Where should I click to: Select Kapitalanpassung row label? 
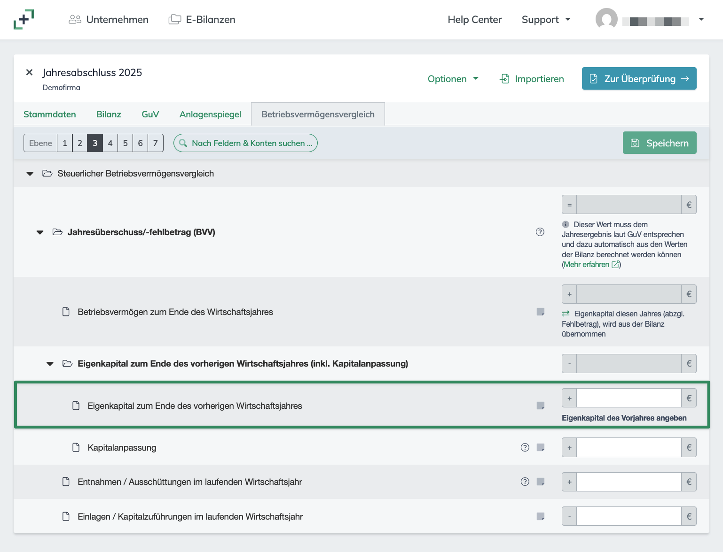(x=122, y=448)
